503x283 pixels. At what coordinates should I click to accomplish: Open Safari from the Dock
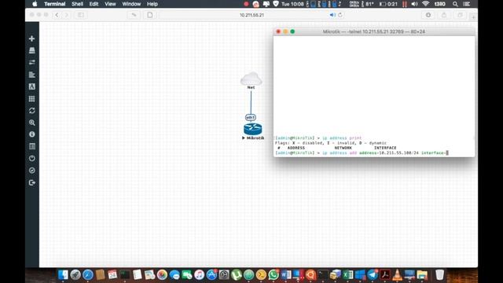[87, 274]
